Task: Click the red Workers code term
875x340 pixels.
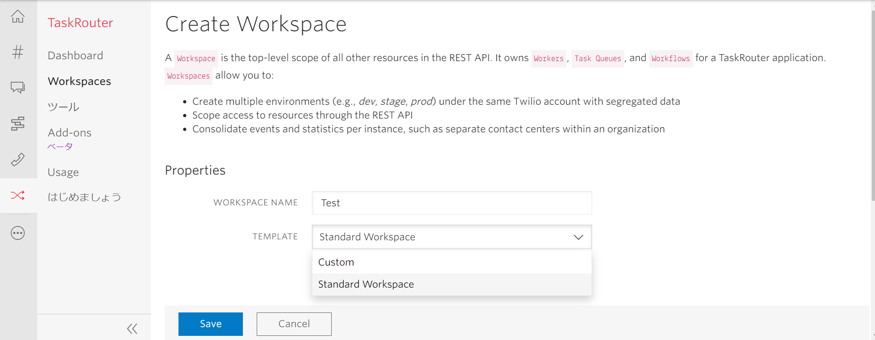Action: (x=548, y=58)
